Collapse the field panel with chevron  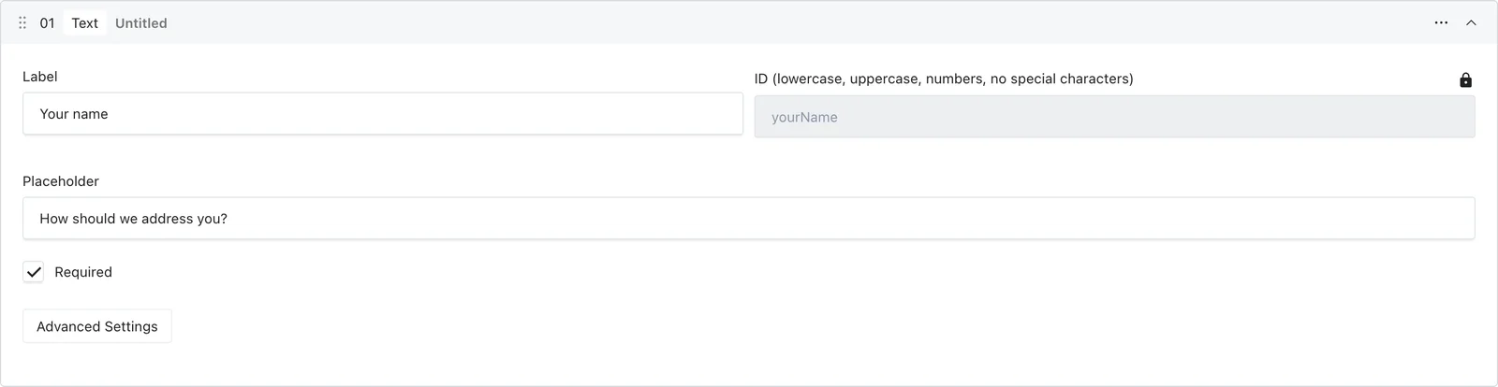pyautogui.click(x=1471, y=22)
